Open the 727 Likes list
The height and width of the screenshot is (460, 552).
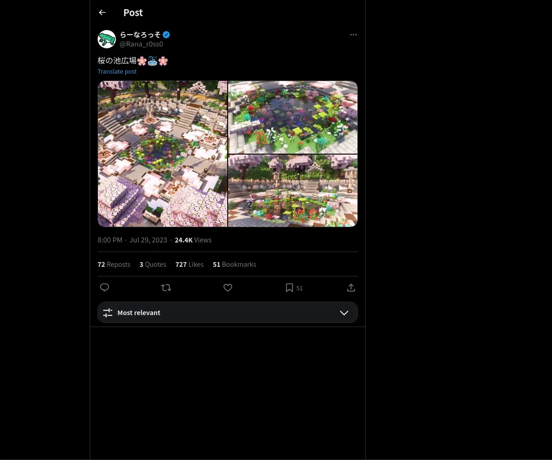(x=189, y=264)
